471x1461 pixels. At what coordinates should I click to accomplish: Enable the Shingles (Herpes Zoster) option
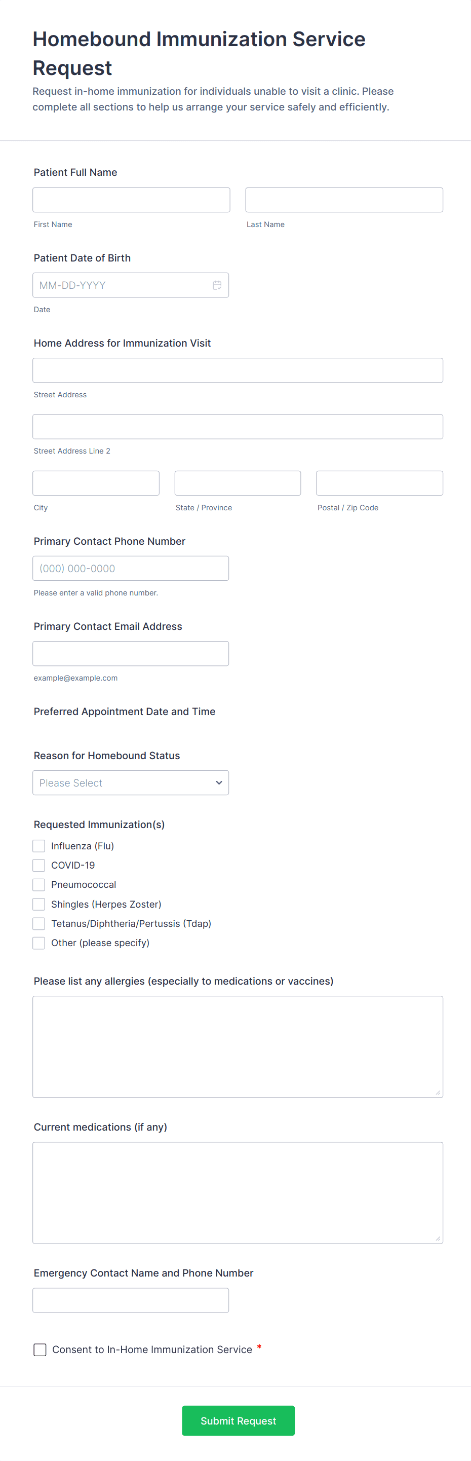tap(39, 904)
